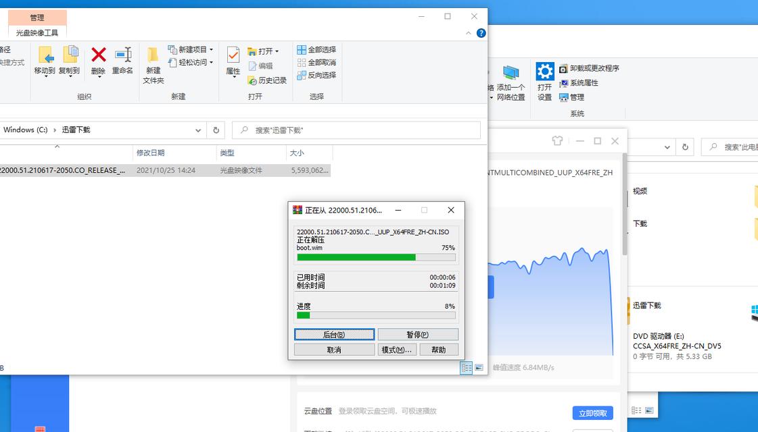Refresh the back Explorer window

coord(685,147)
